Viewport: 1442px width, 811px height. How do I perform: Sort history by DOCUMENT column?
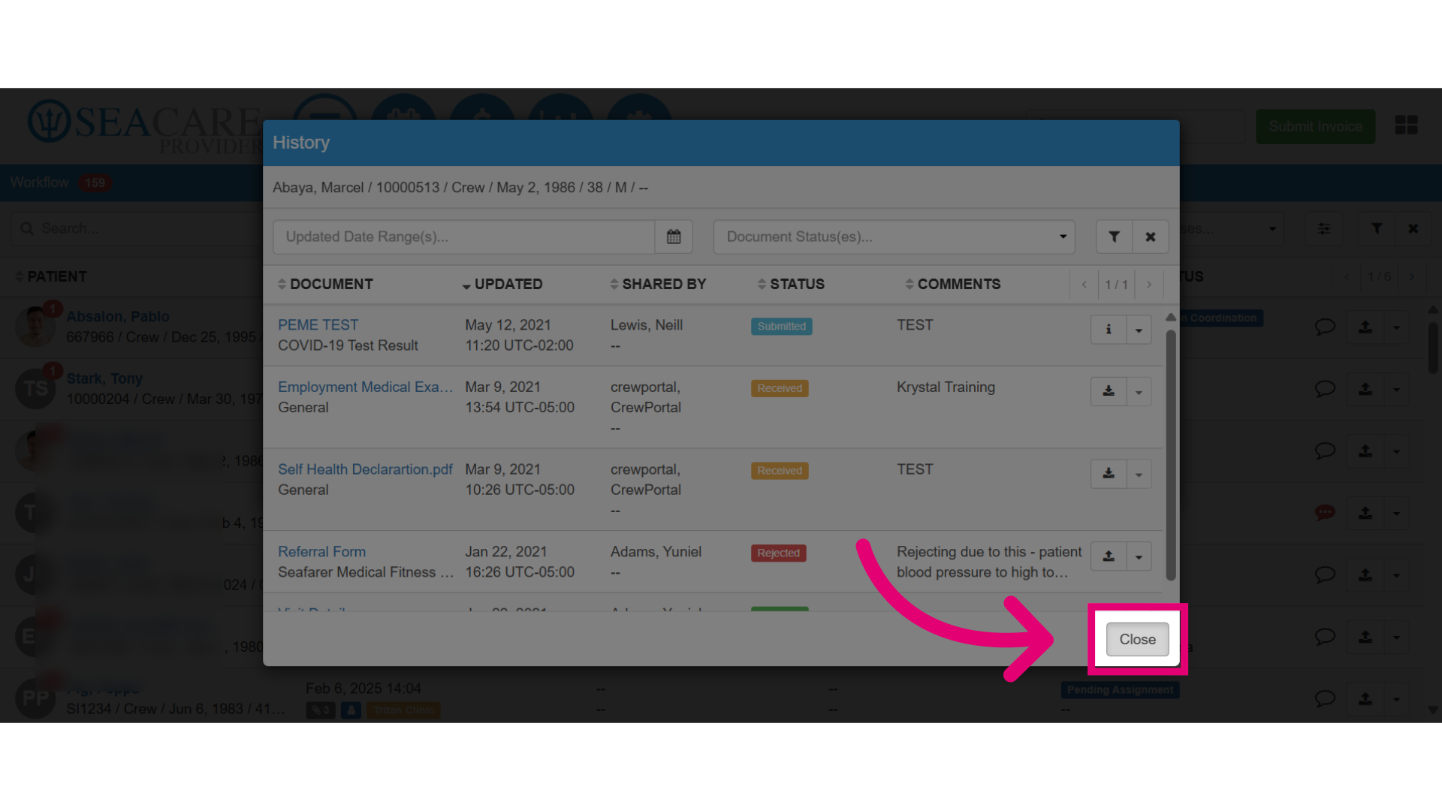325,284
